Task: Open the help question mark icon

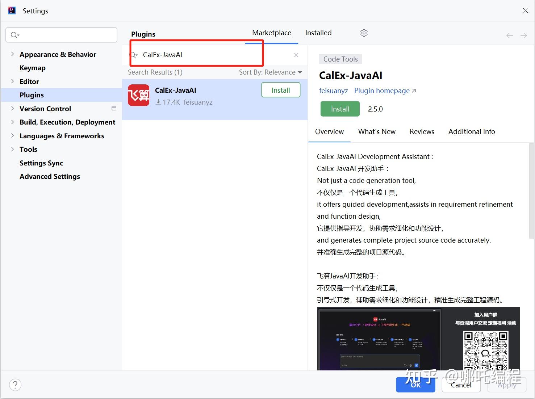Action: click(x=15, y=385)
